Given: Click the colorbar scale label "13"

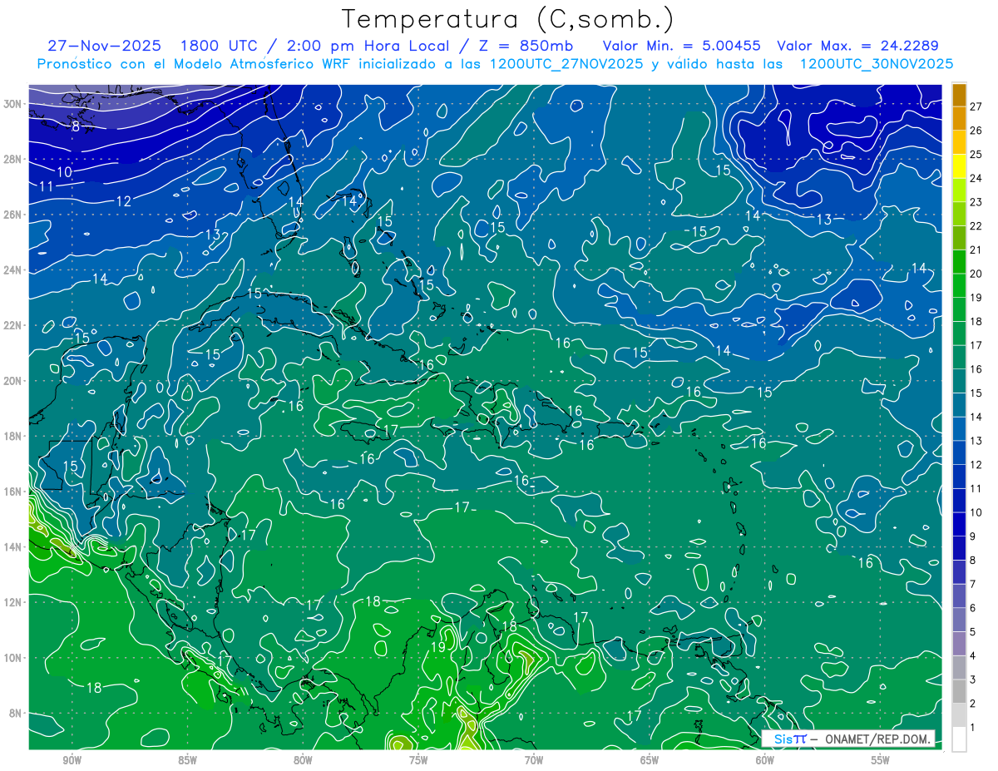Looking at the screenshot, I should click(x=976, y=441).
